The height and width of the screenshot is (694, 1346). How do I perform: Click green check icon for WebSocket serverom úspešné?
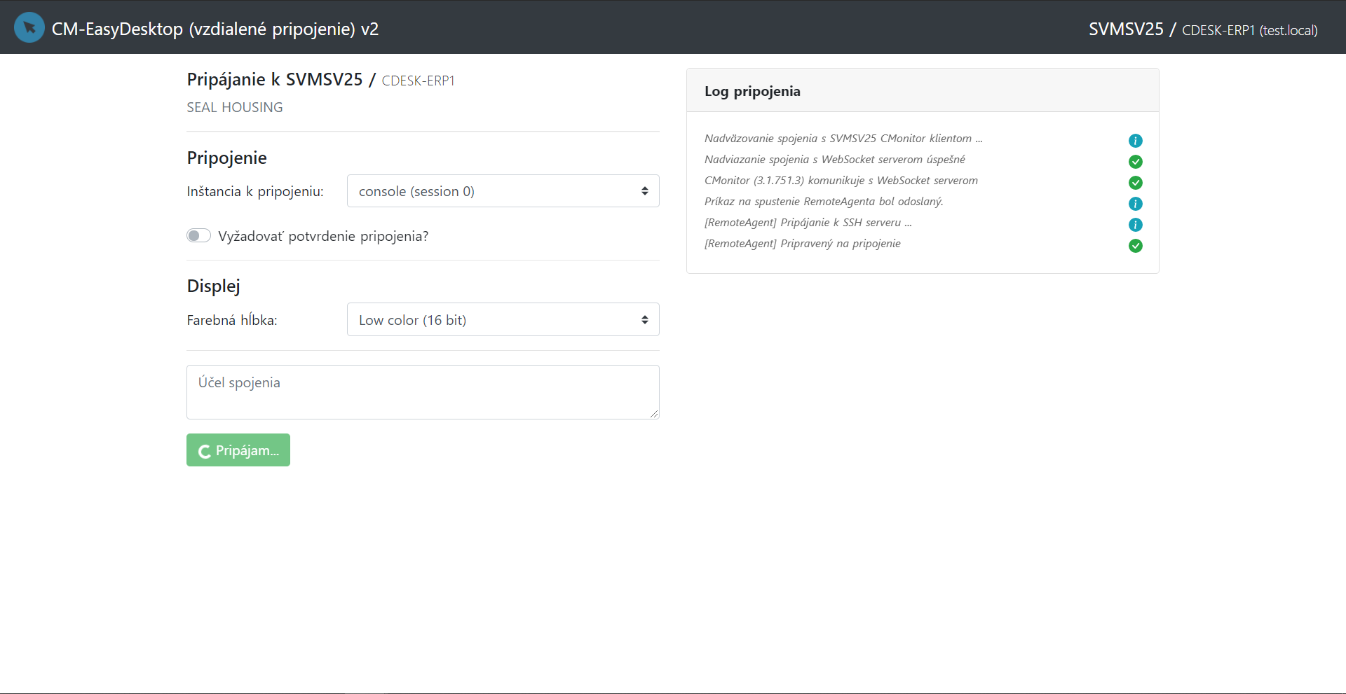1136,162
